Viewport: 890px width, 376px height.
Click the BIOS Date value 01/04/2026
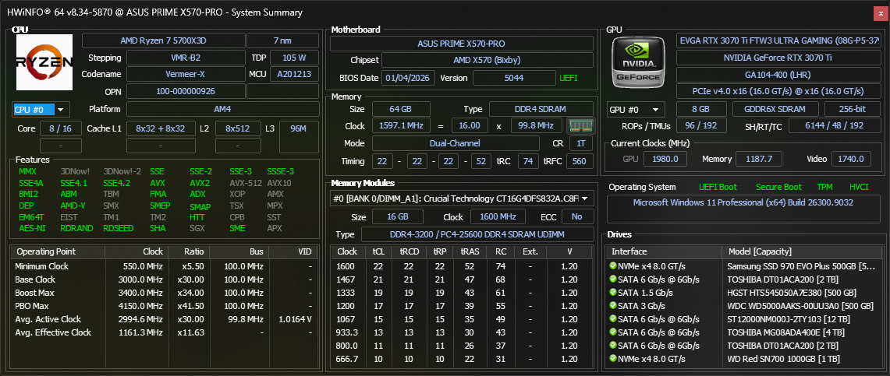pos(408,78)
